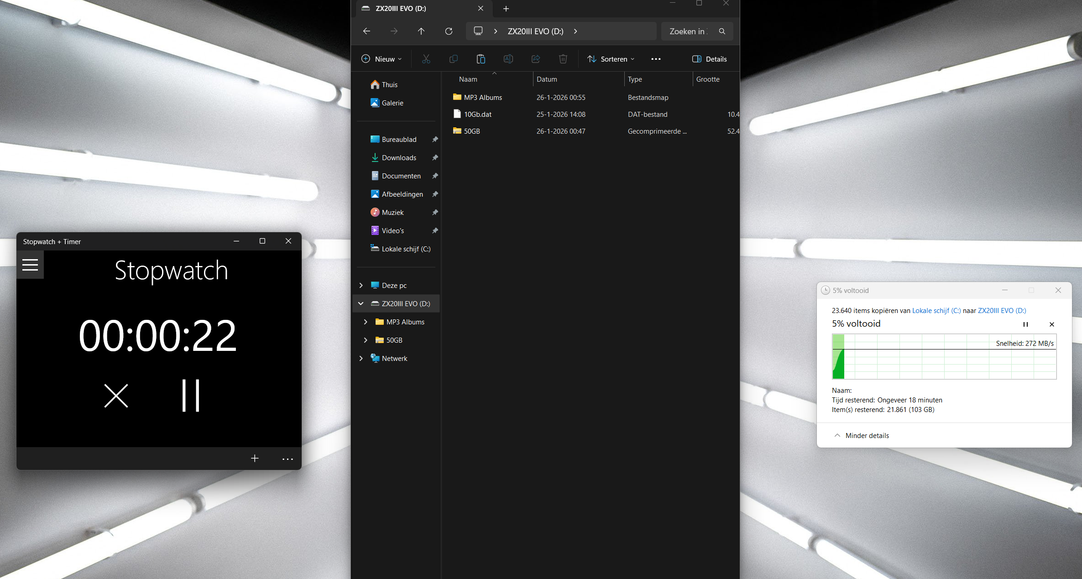Viewport: 1082px width, 579px height.
Task: Go up one folder level
Action: (421, 31)
